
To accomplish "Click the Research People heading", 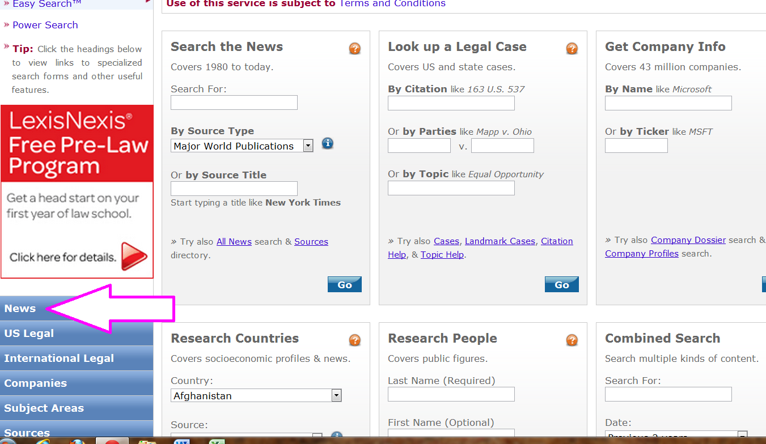I will tap(442, 339).
